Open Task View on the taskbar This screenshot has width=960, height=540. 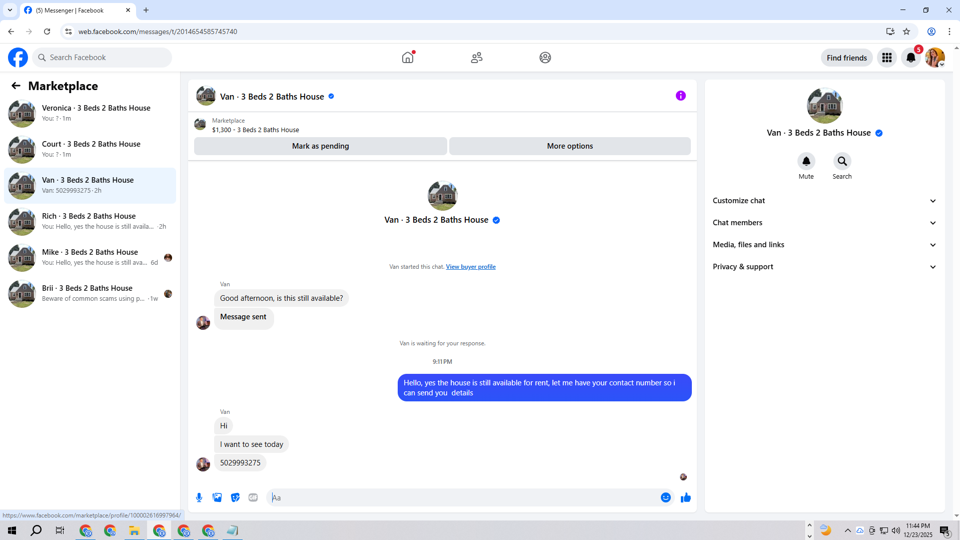[60, 530]
